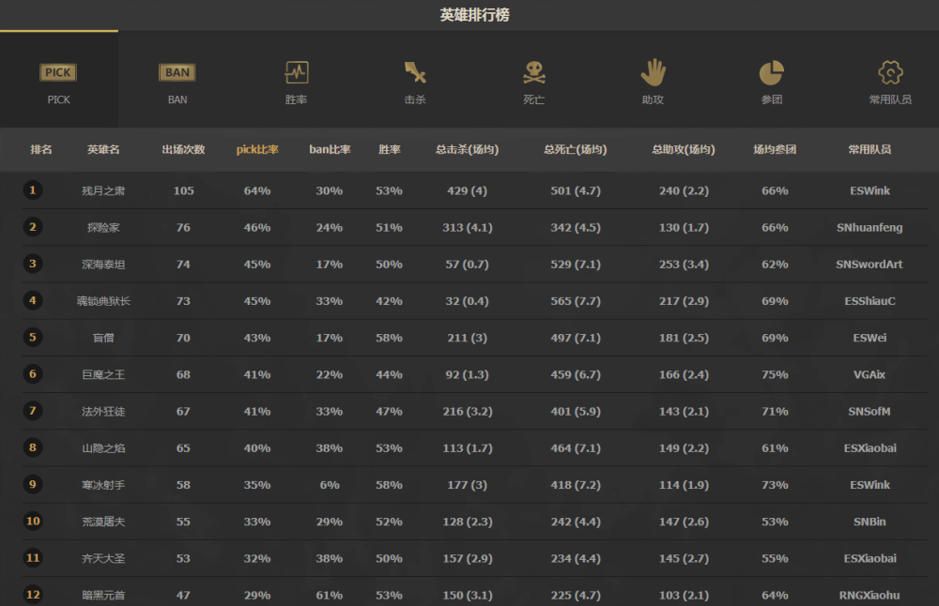
Task: Click player SNSwordArt name
Action: (x=870, y=265)
